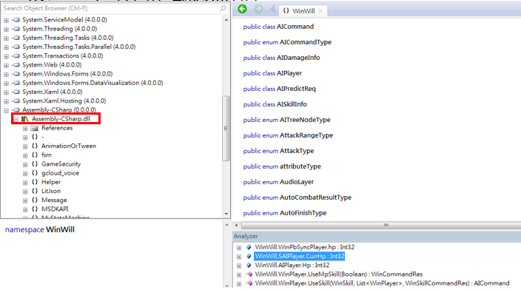Expand the System.ServiceModel (4.0.0.0) node
Viewport: 521px width, 290px height.
[x=6, y=20]
